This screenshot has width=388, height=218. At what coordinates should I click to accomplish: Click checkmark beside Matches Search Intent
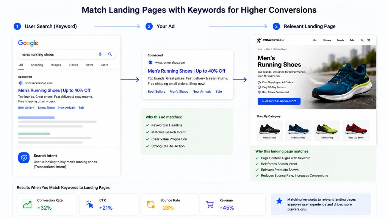click(x=147, y=132)
